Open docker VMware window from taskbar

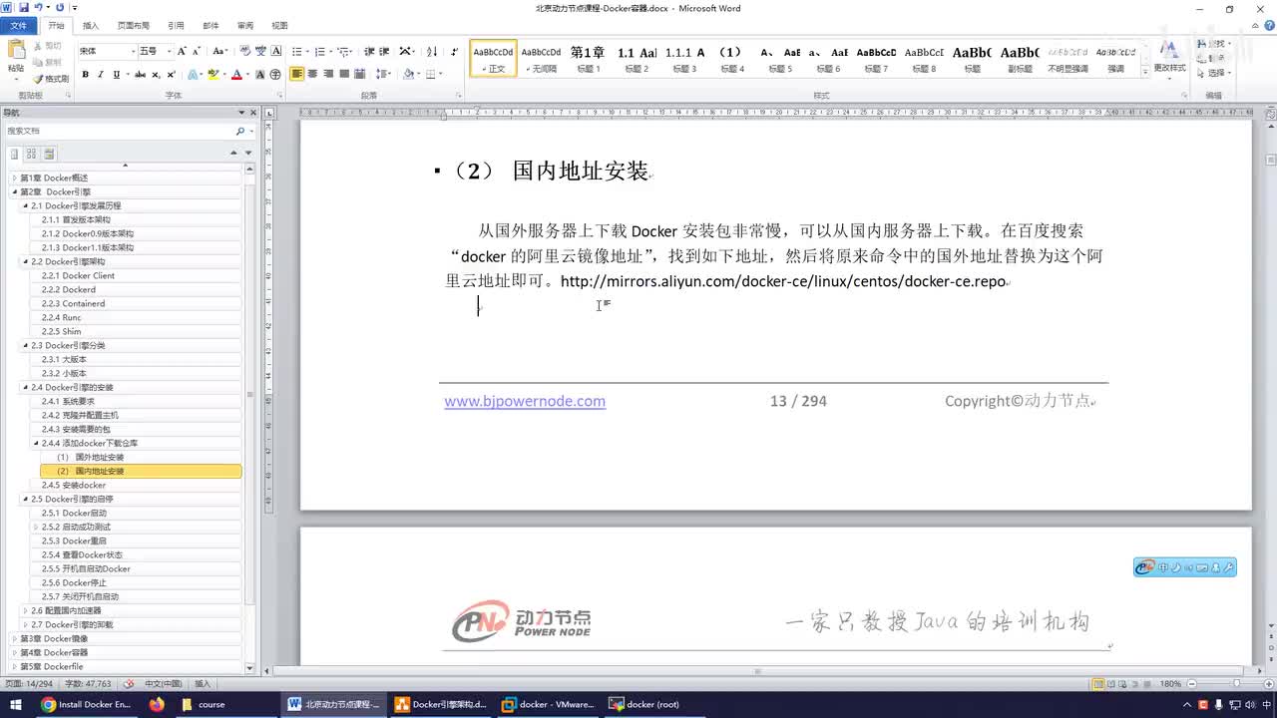click(547, 704)
